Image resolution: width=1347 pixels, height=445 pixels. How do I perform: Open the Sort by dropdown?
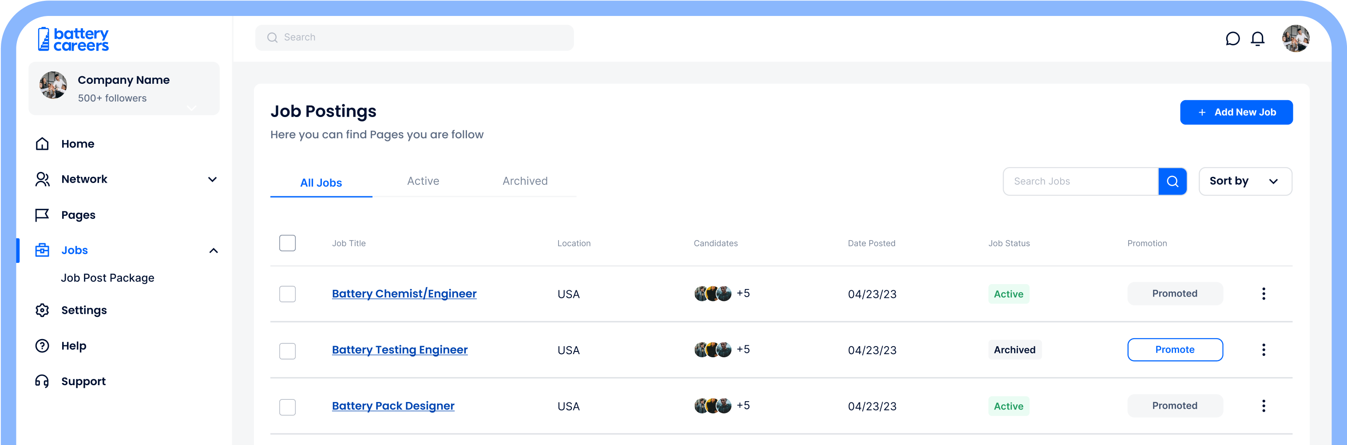[1244, 181]
